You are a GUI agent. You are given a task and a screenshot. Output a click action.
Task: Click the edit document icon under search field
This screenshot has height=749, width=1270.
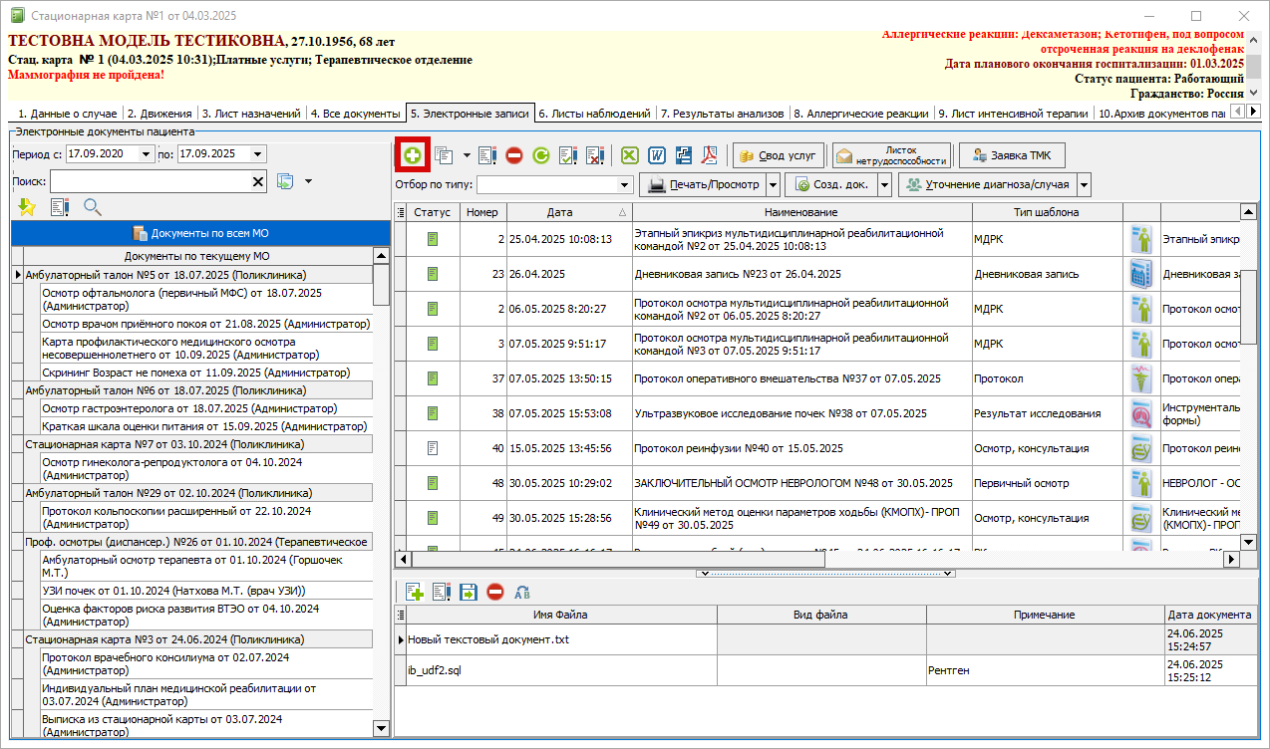tap(60, 207)
